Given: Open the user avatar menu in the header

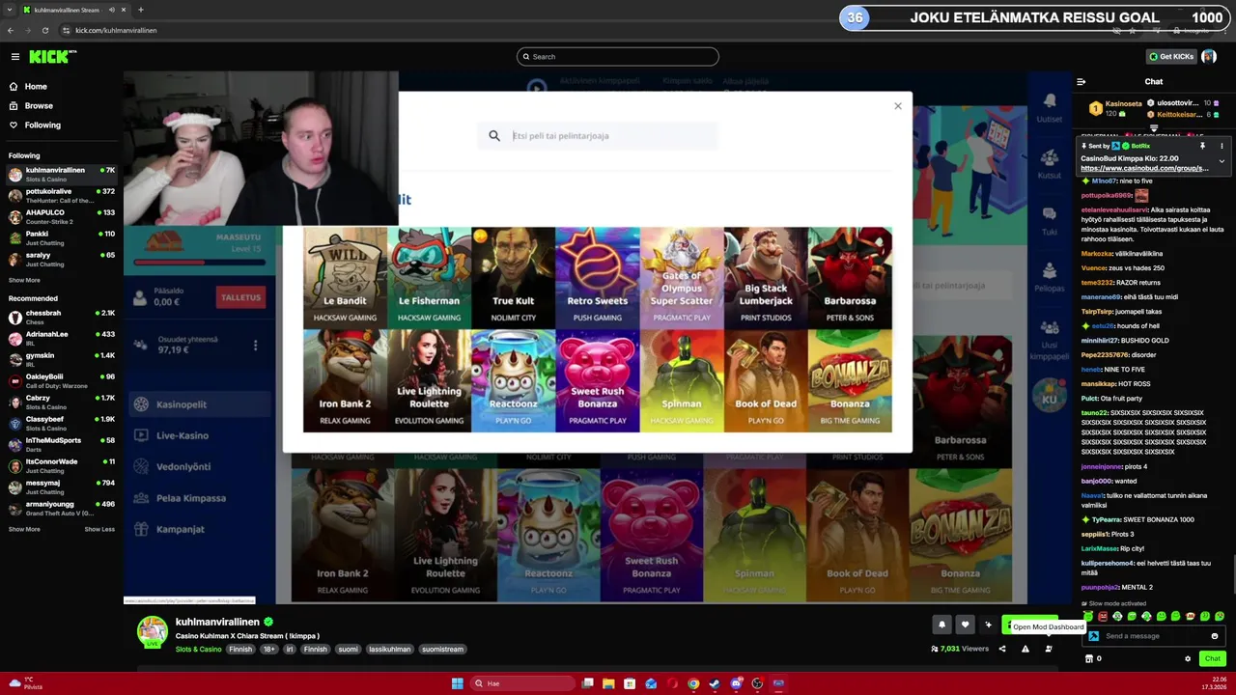Looking at the screenshot, I should (x=1208, y=57).
